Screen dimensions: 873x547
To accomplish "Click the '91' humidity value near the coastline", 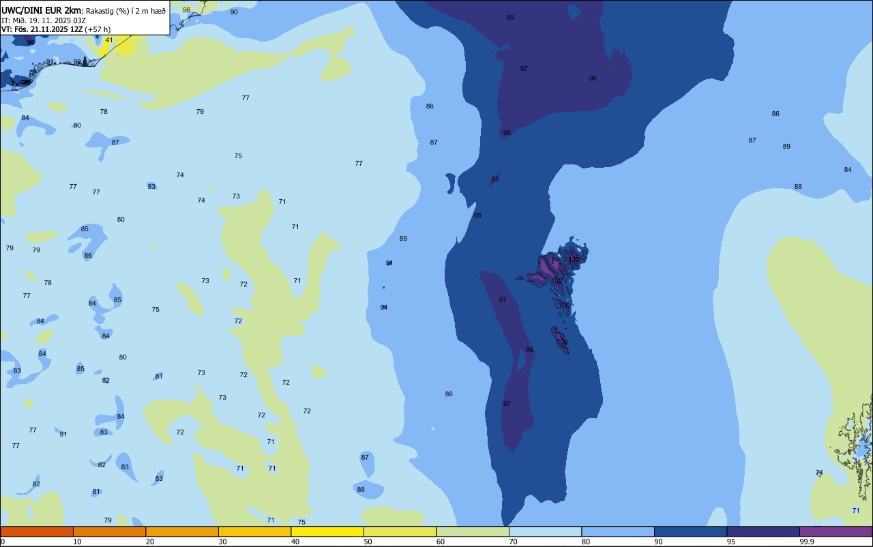I will click(x=50, y=62).
